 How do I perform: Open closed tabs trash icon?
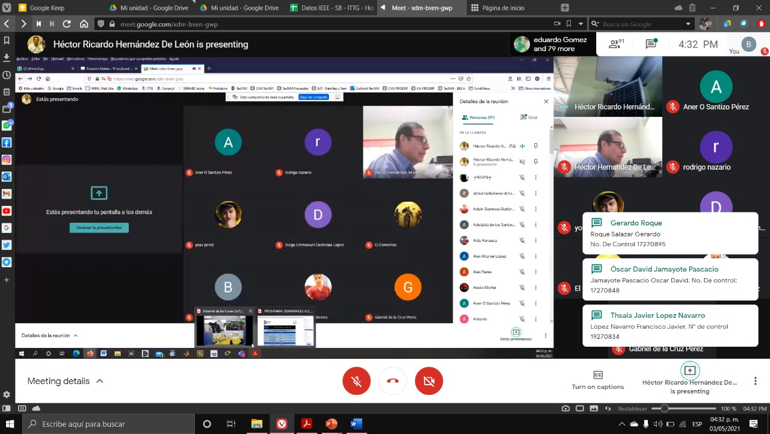(692, 8)
